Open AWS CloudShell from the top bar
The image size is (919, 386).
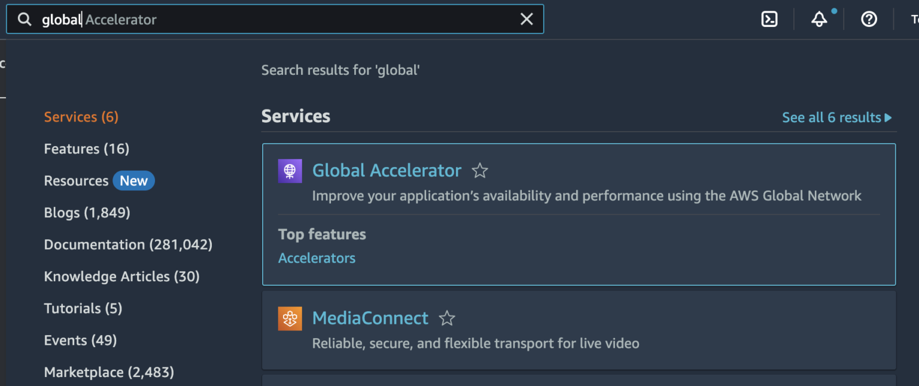(x=769, y=19)
